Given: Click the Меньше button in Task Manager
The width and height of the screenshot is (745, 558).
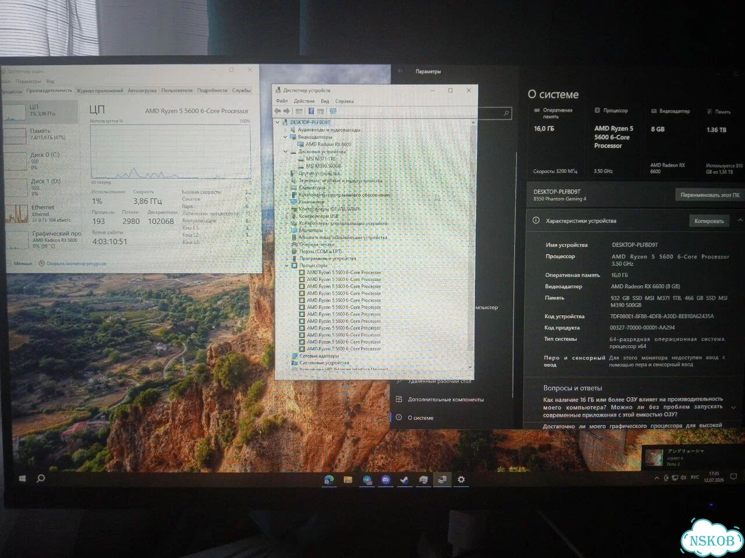Looking at the screenshot, I should click(19, 263).
